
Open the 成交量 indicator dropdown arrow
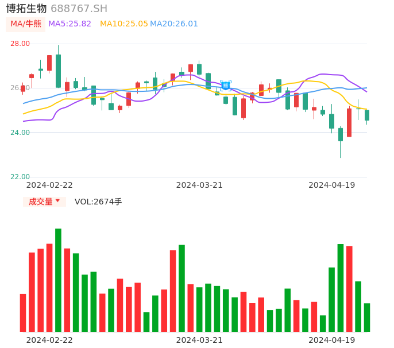[57, 201]
